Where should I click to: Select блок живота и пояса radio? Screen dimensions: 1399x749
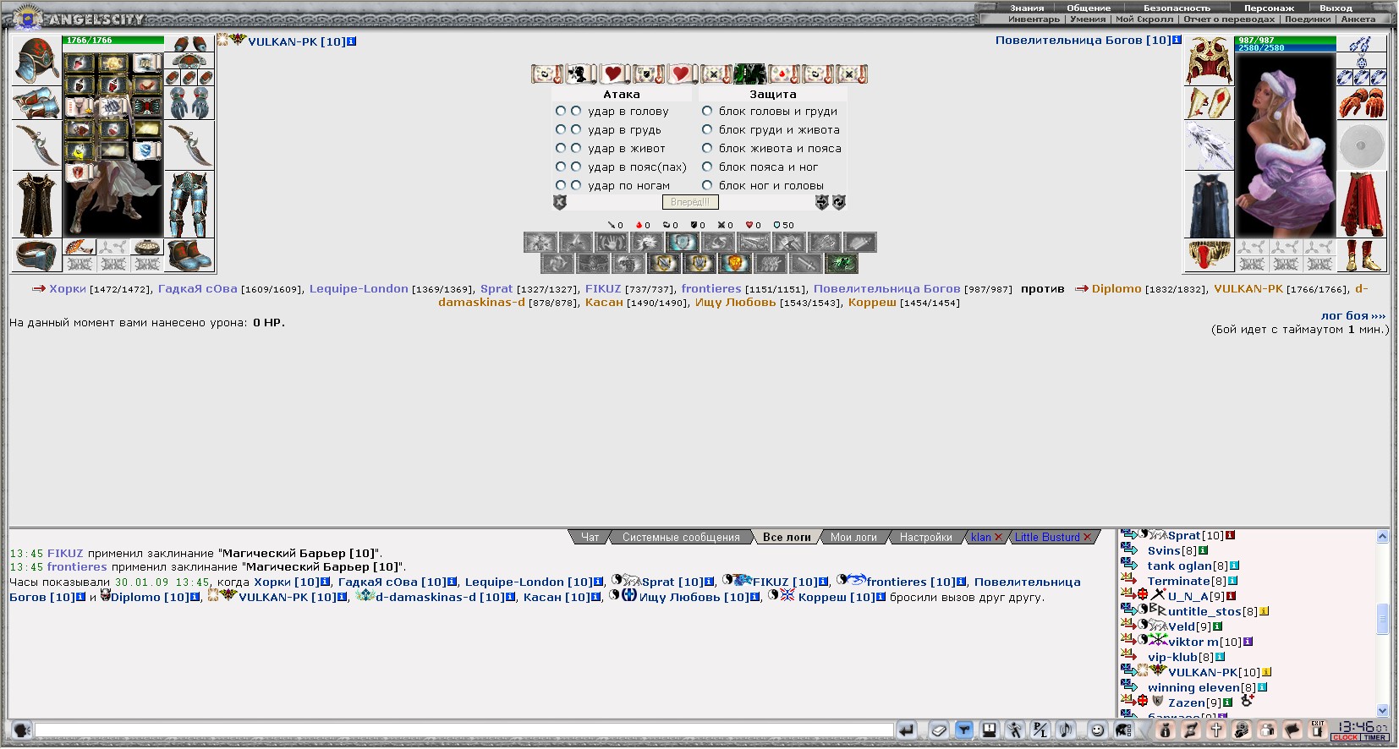pos(707,148)
